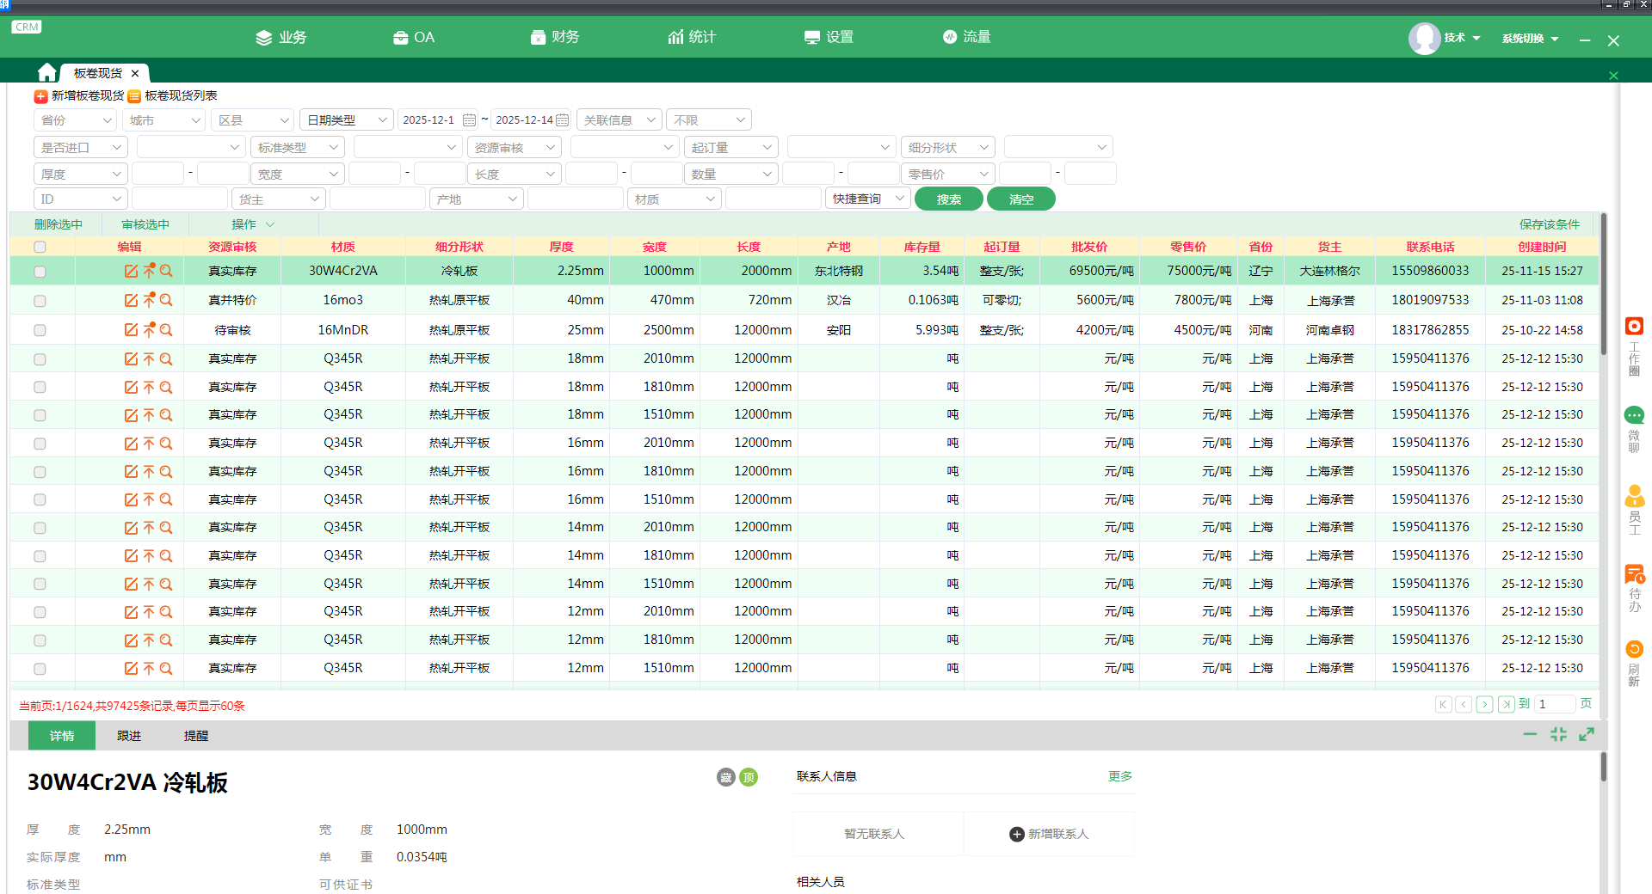The width and height of the screenshot is (1652, 894).
Task: Click the edit icon for the 30W4Cr2VA row
Action: [131, 271]
